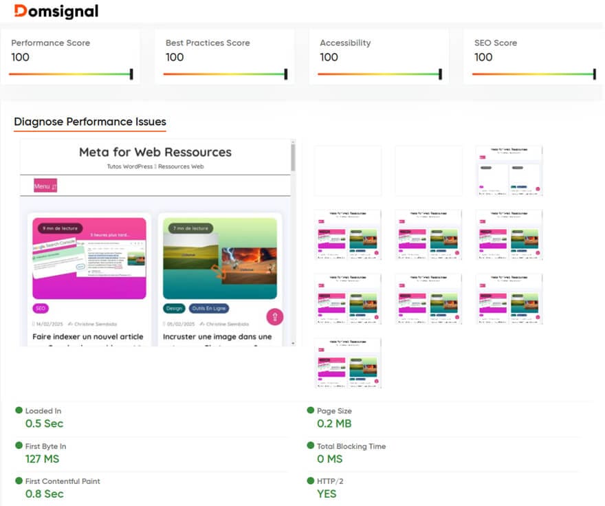Click the green landscape article featured image

point(219,258)
